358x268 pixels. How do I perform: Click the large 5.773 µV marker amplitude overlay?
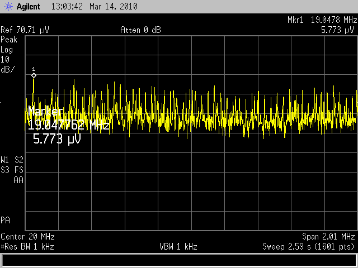[57, 140]
